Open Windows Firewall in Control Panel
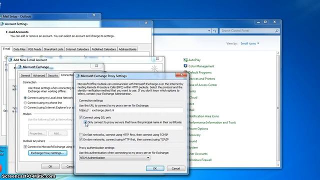This screenshot has width=320, height=180. coord(200,160)
